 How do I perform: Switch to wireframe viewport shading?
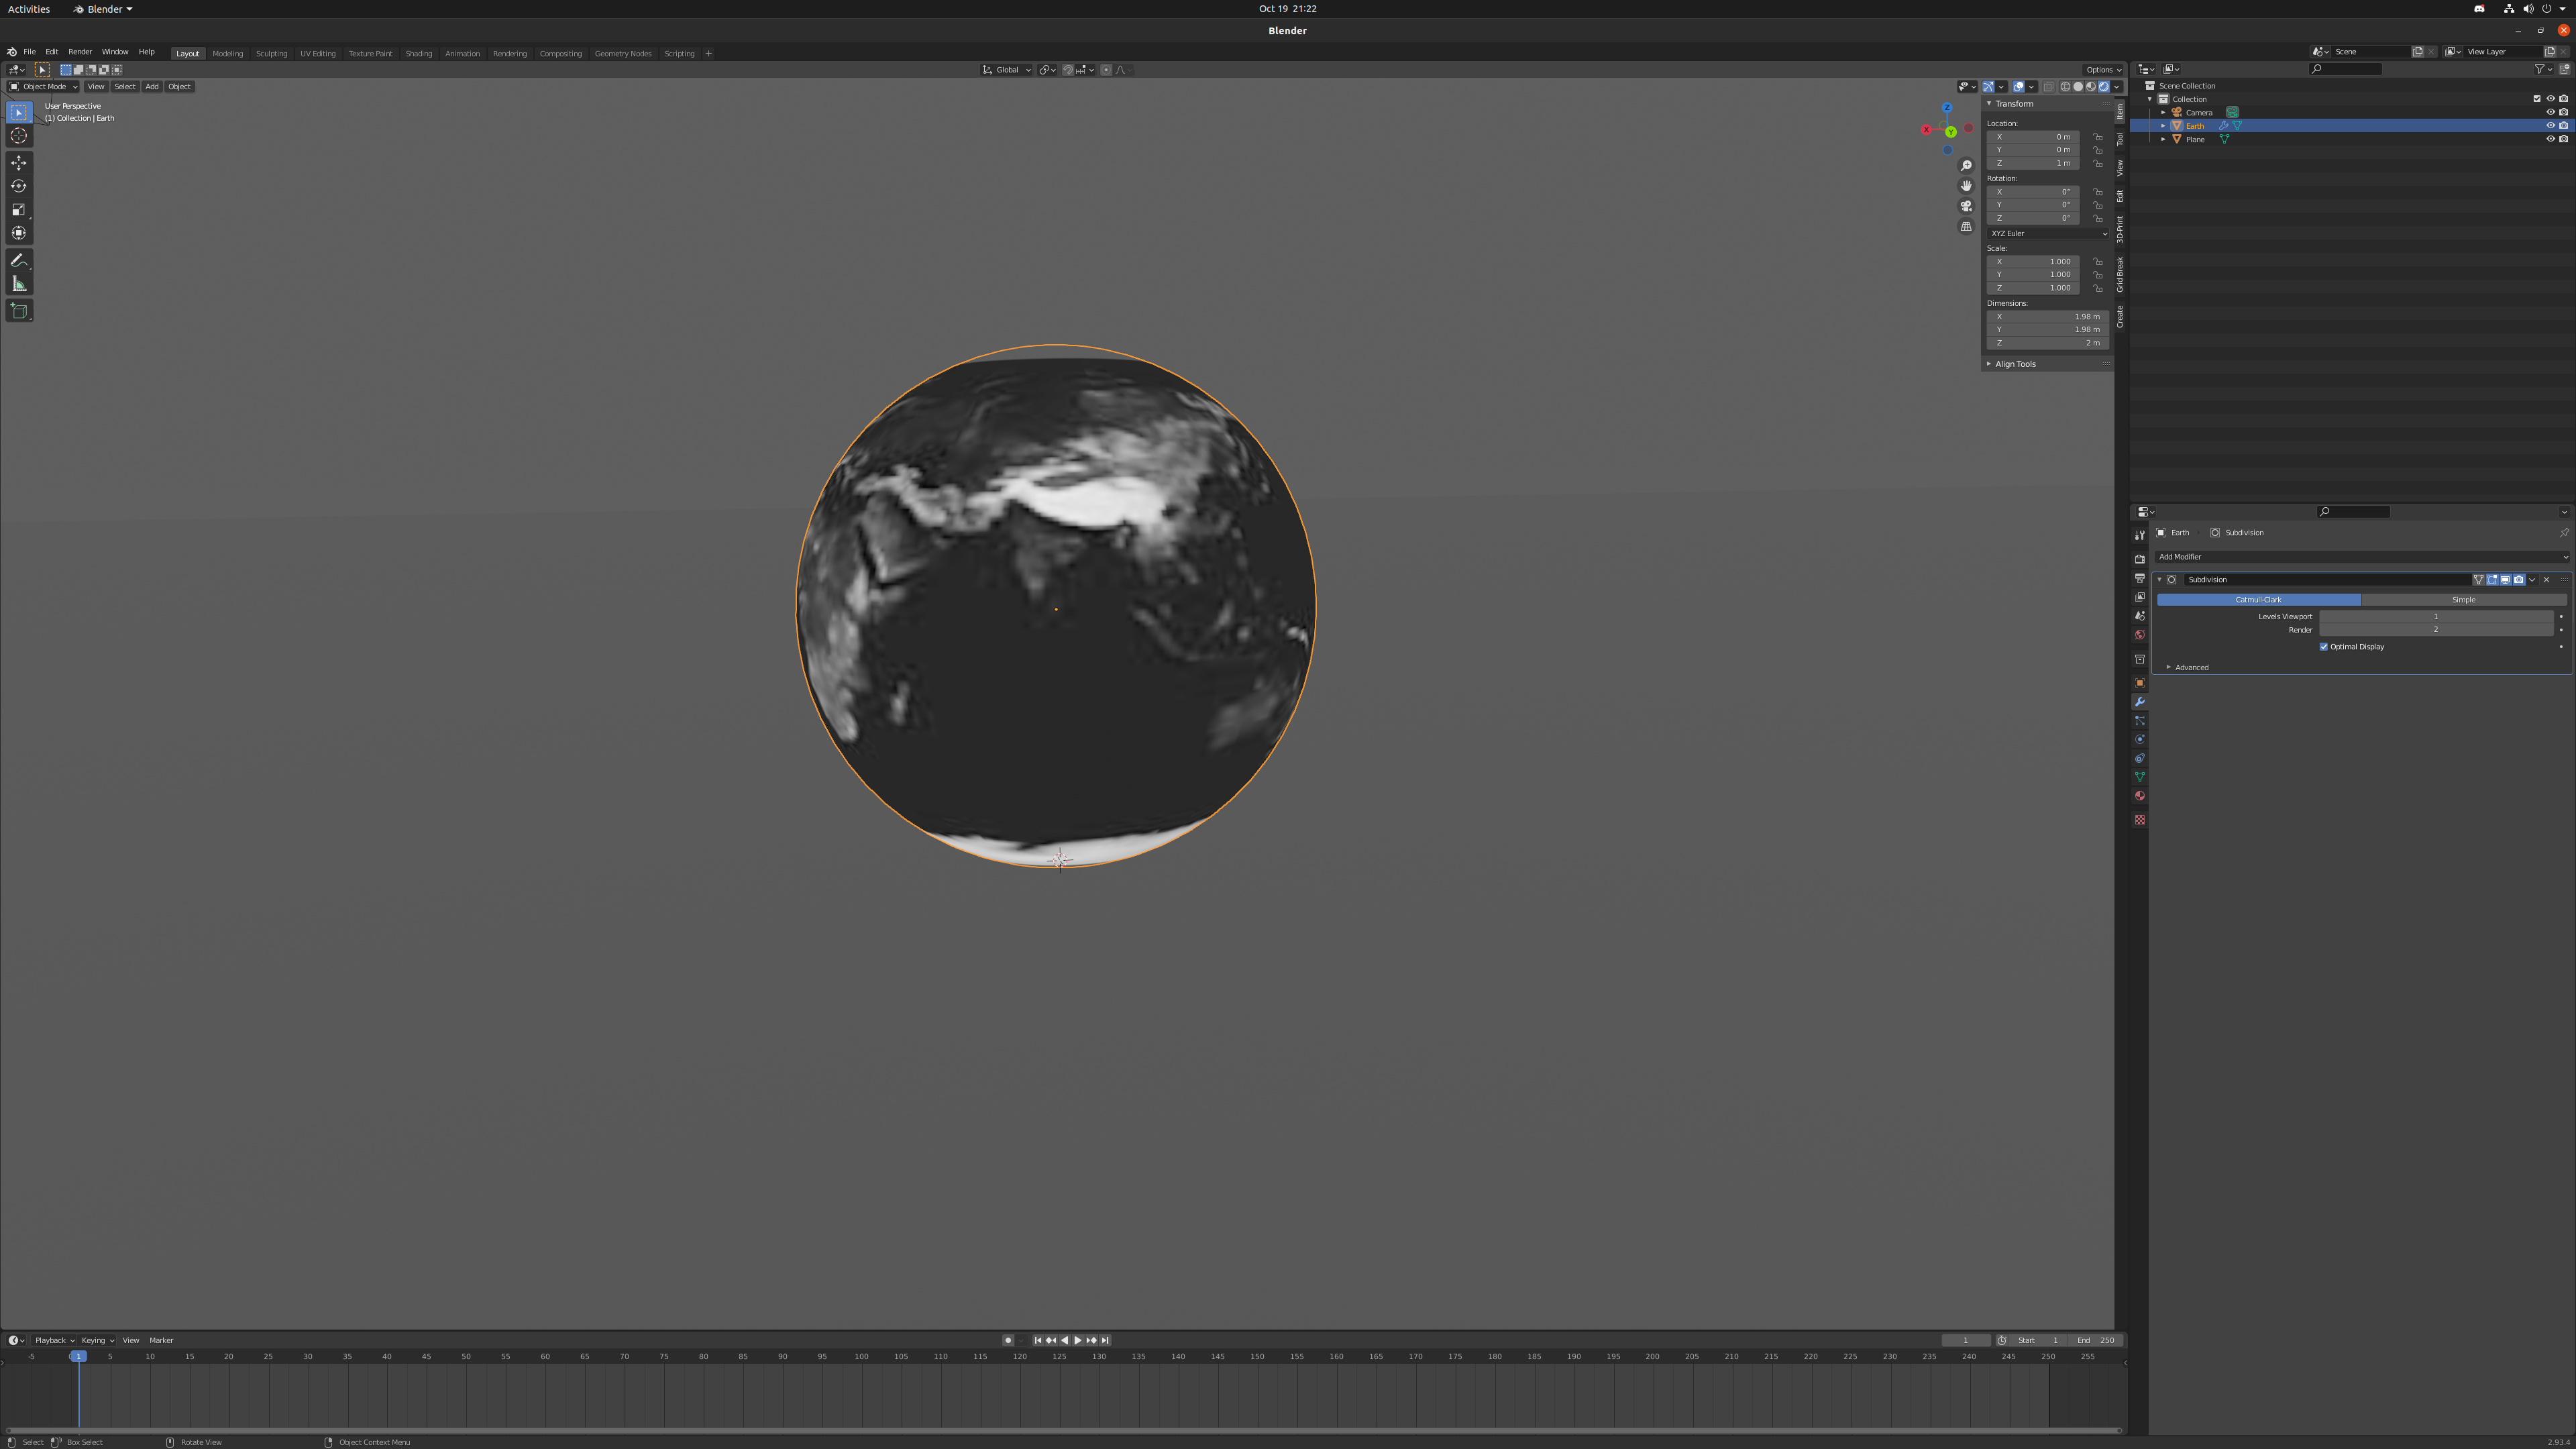[2066, 86]
